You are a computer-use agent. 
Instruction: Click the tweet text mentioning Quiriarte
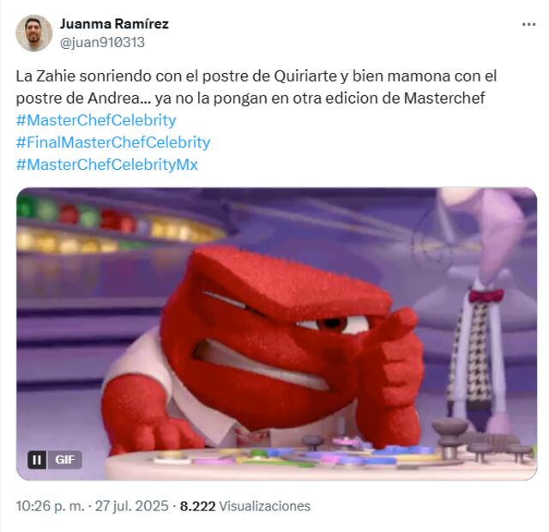256,76
